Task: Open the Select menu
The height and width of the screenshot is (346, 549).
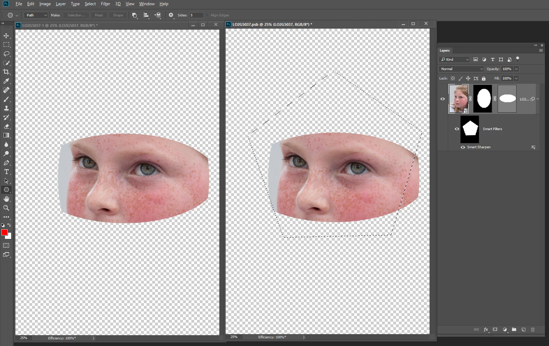Action: 90,4
